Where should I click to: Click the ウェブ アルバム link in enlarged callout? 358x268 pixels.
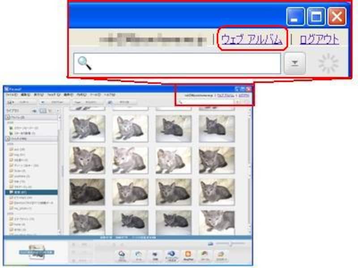(251, 40)
